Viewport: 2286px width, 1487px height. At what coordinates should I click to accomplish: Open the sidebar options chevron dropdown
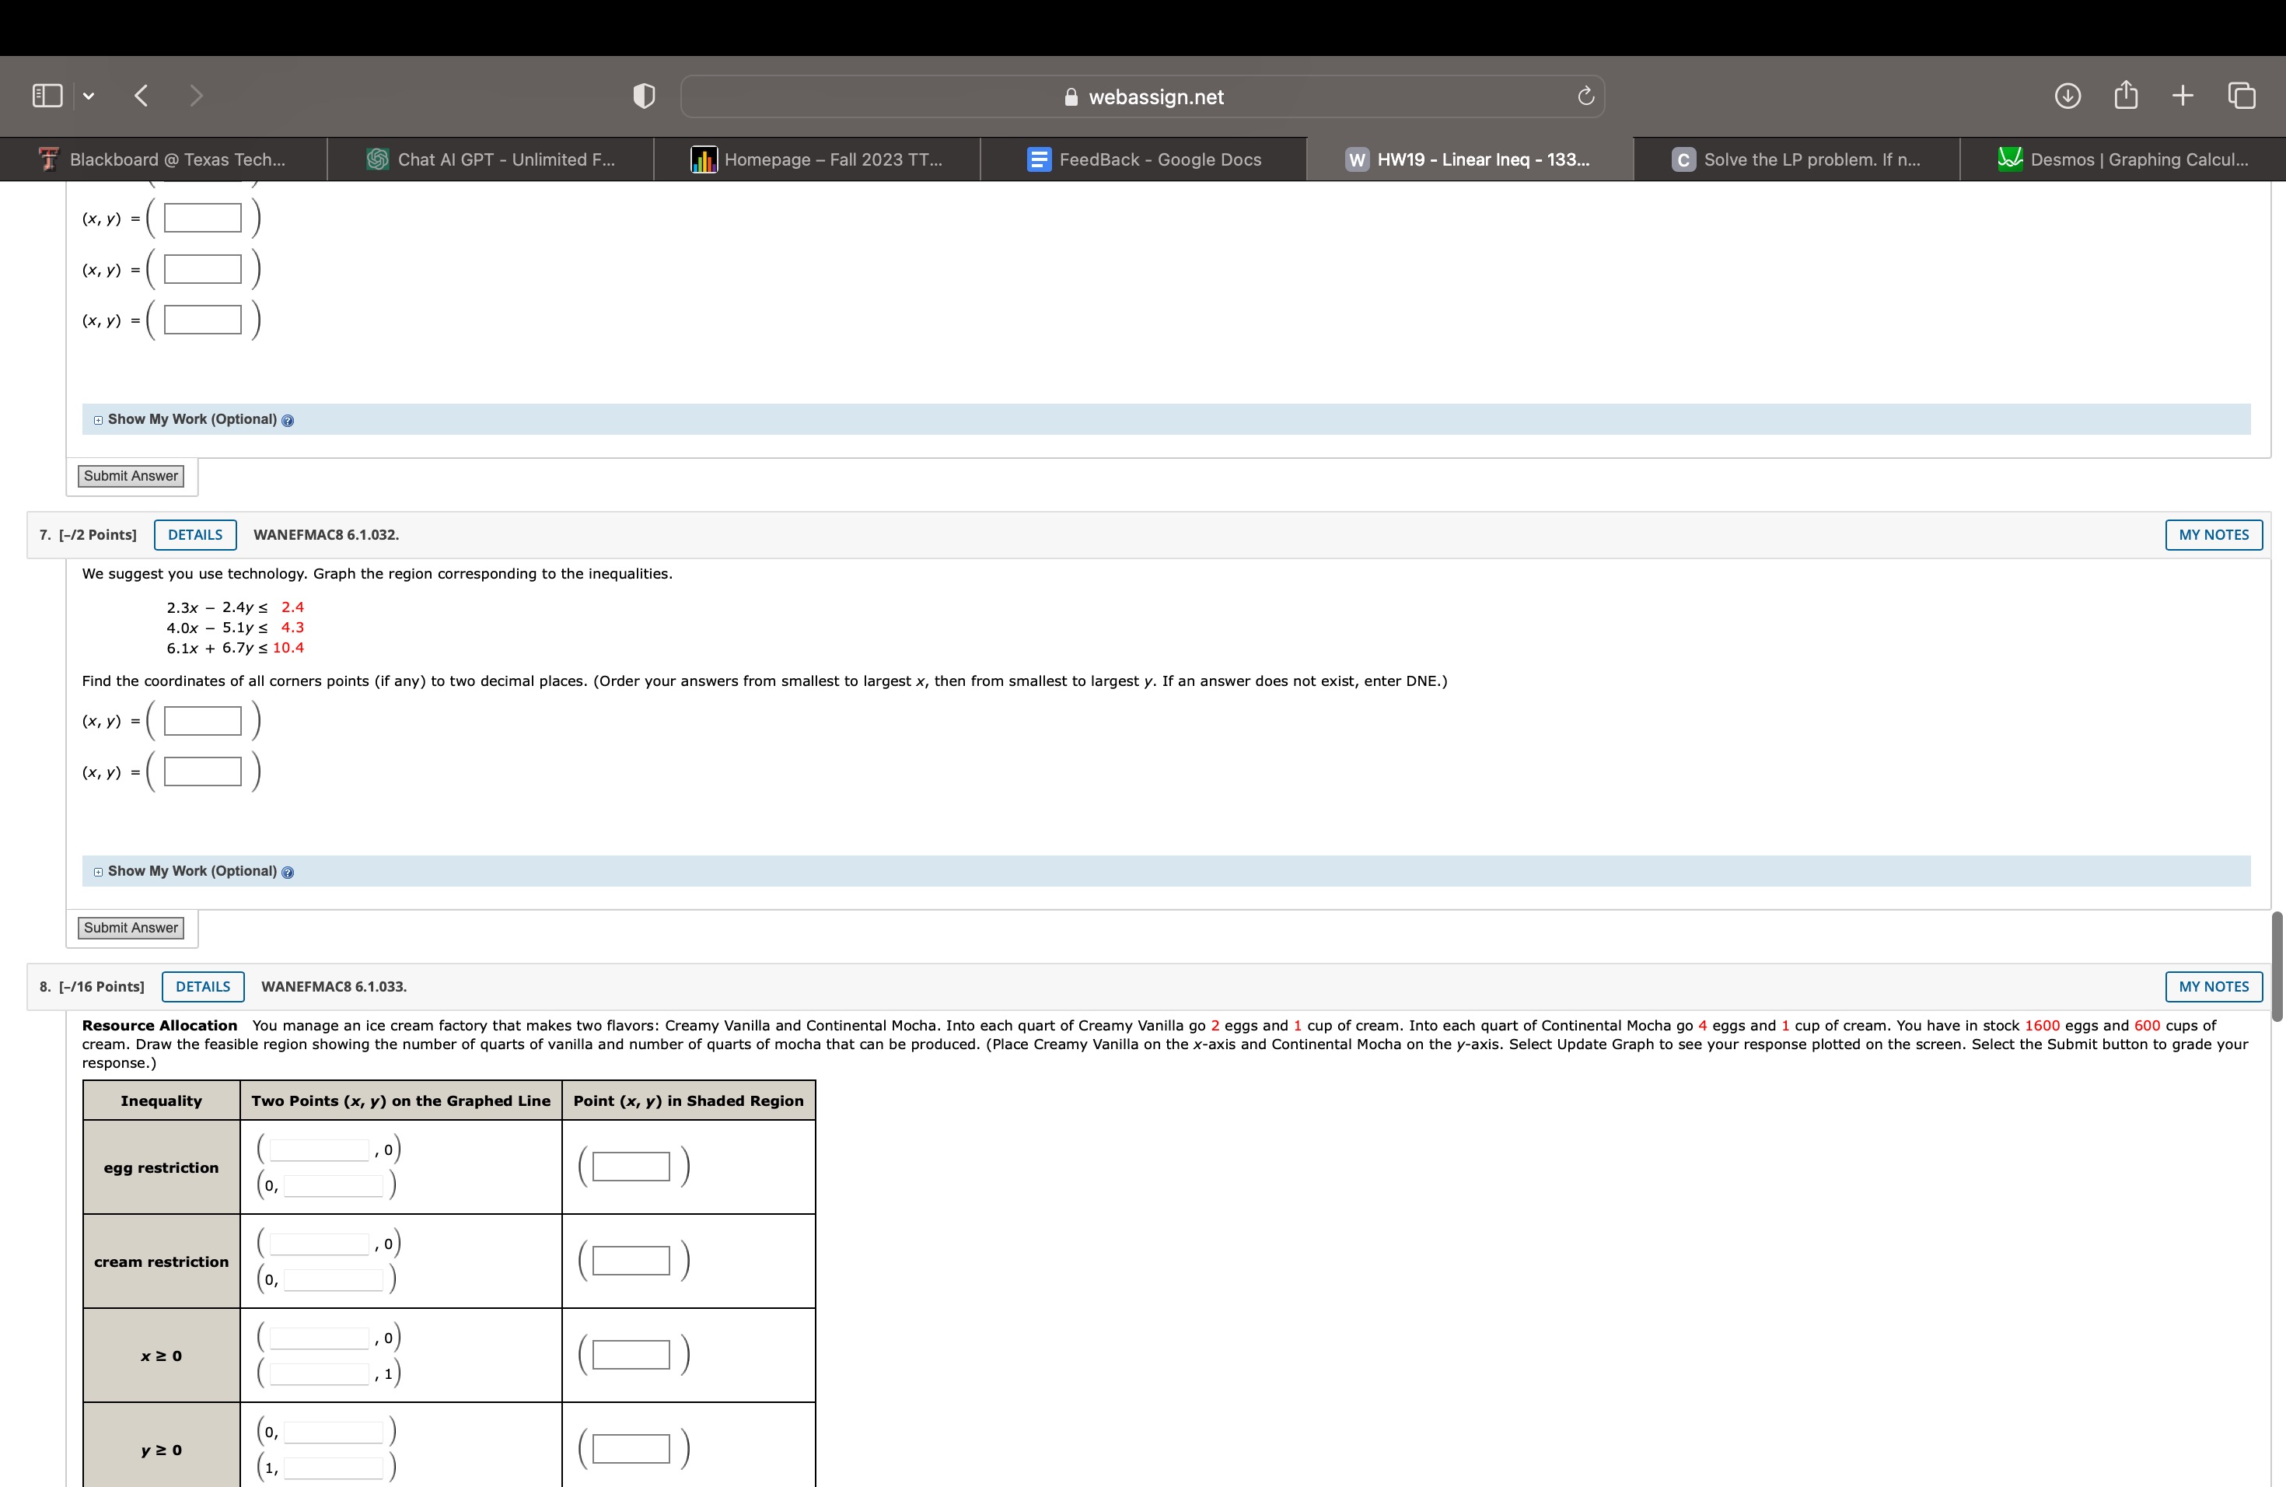coord(89,96)
